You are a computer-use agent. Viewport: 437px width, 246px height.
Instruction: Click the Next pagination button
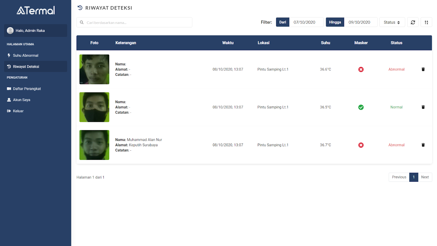pyautogui.click(x=425, y=177)
